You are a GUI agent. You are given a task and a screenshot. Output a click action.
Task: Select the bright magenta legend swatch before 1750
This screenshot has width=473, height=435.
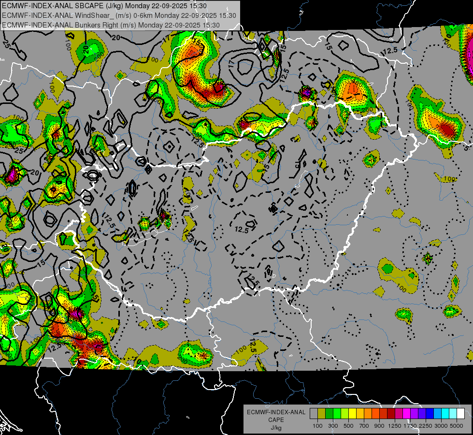(x=407, y=413)
